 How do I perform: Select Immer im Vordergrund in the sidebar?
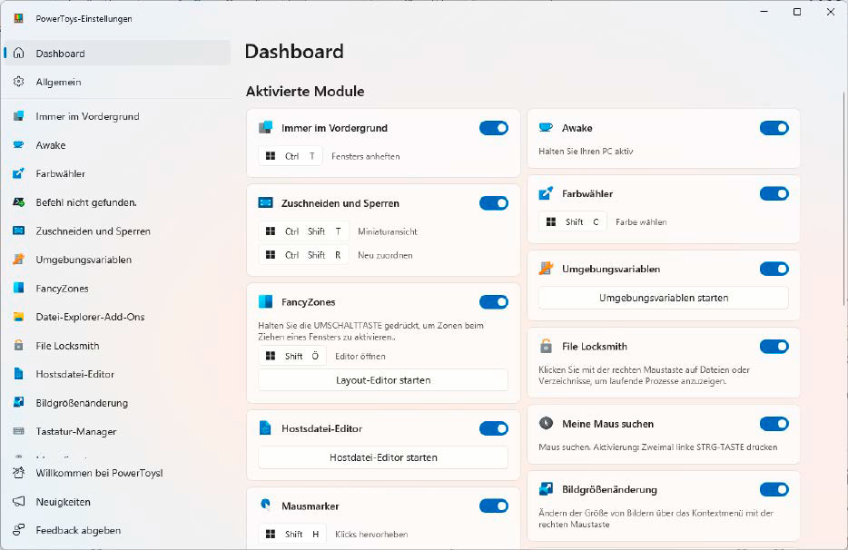(x=117, y=116)
